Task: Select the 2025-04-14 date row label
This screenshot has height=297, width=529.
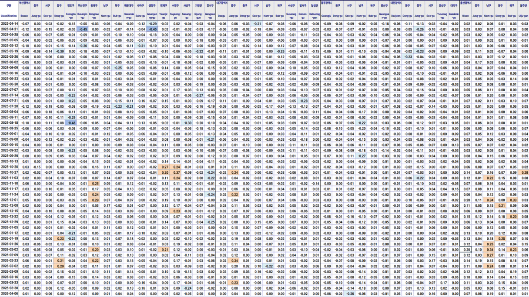Action: click(x=9, y=23)
